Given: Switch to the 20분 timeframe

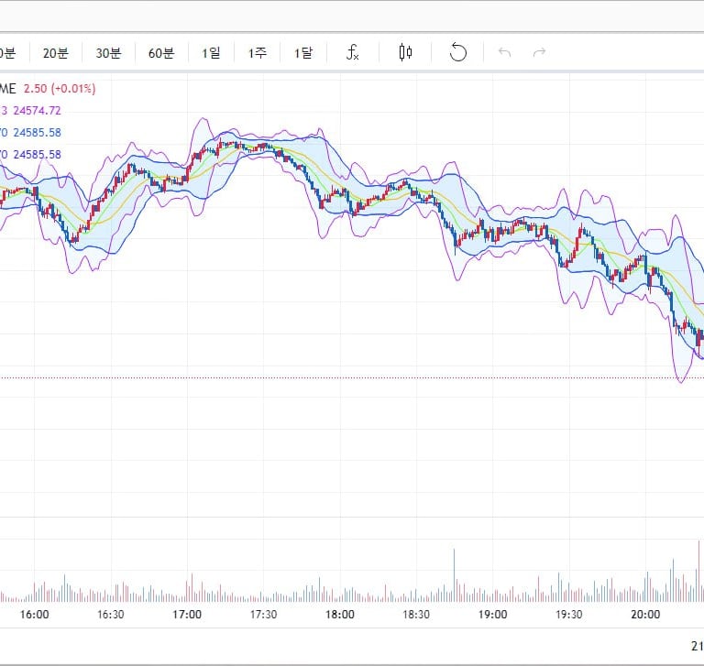Looking at the screenshot, I should tap(55, 53).
